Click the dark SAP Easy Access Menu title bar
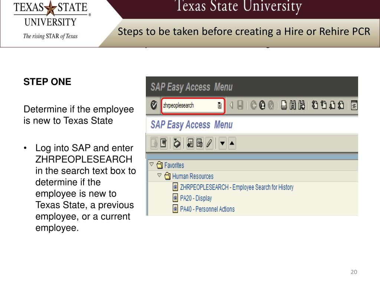 coord(252,86)
